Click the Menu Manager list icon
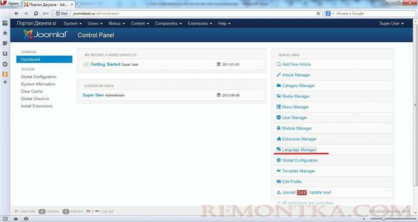This screenshot has width=418, height=222. pos(279,107)
